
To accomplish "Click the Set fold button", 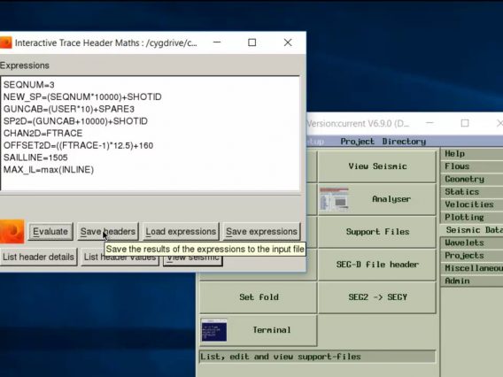I will tap(259, 297).
